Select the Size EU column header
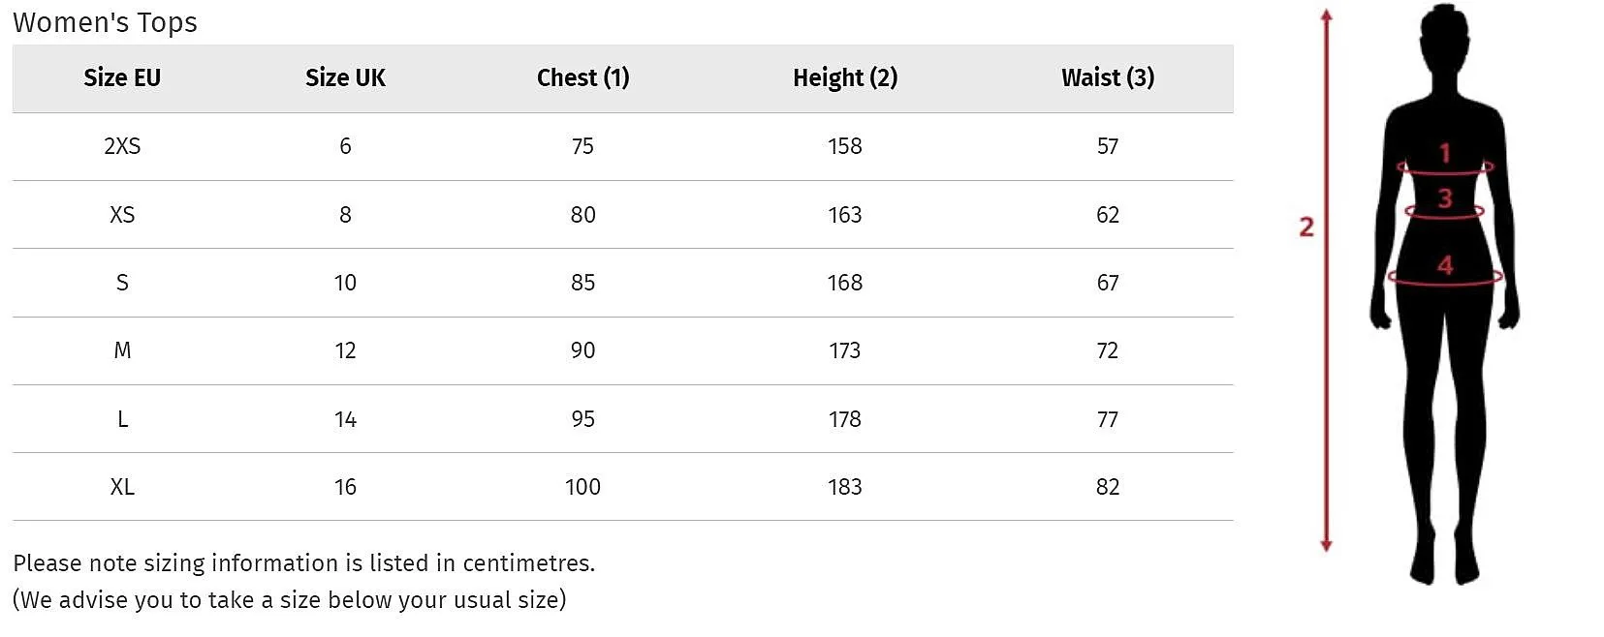The height and width of the screenshot is (637, 1604). [x=122, y=77]
